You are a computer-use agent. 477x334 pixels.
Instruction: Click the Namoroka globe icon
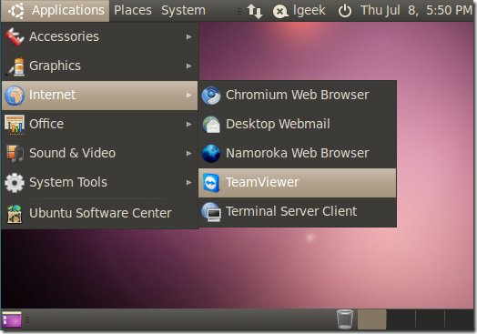tap(211, 153)
